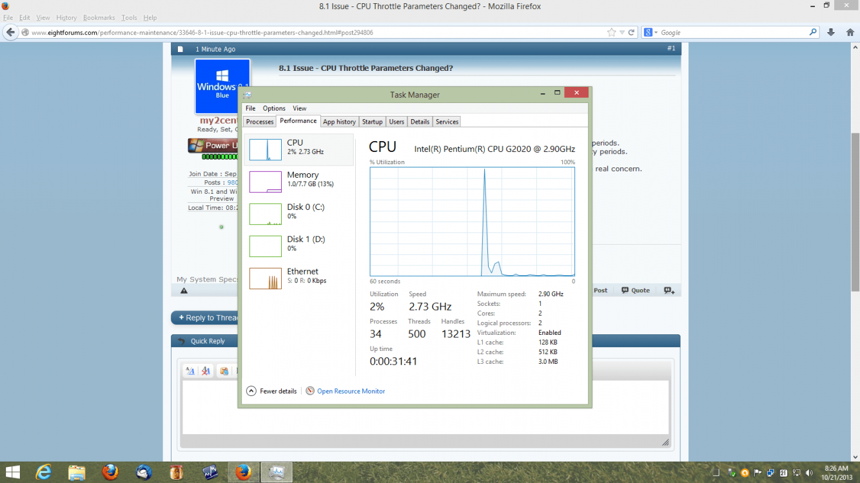Open URL history dropdown arrow
This screenshot has width=860, height=483.
pos(622,32)
